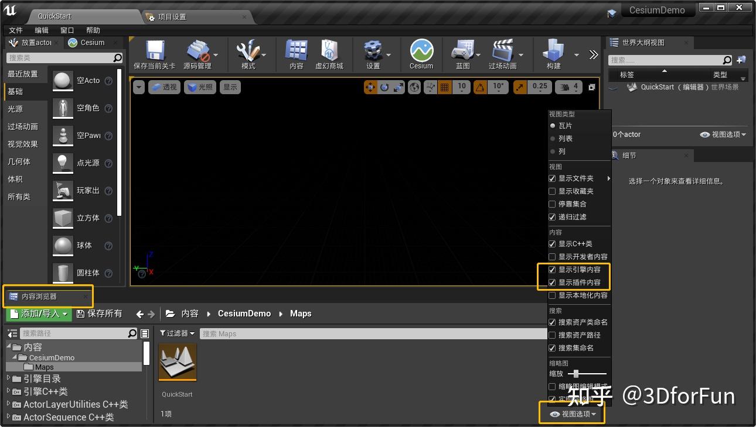Maximize viewport with the restore icon
Viewport: 756px width, 427px height.
(592, 87)
